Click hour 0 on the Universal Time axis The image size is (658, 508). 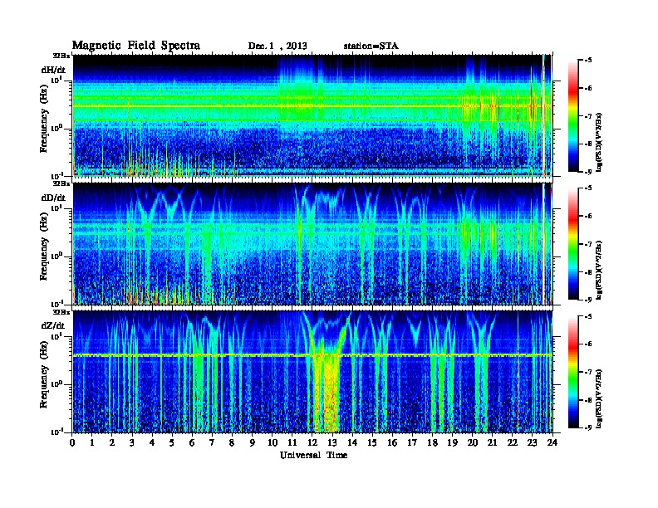(x=72, y=442)
